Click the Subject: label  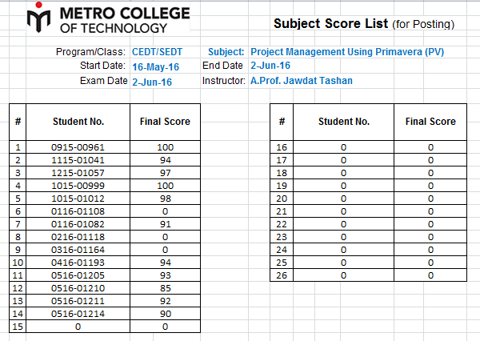coord(226,52)
